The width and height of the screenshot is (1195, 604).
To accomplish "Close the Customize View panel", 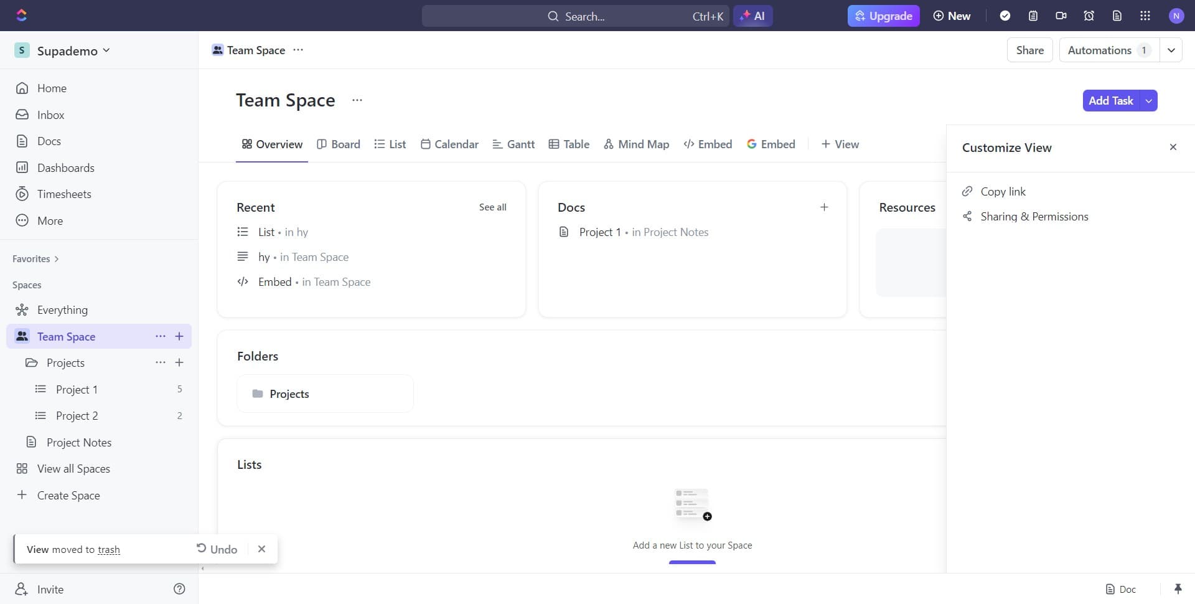I will (x=1173, y=148).
